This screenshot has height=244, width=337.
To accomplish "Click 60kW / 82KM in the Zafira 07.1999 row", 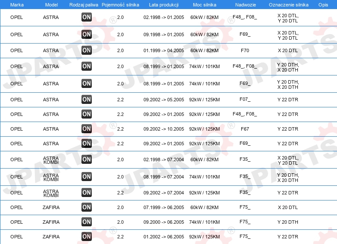I will coord(204,207).
